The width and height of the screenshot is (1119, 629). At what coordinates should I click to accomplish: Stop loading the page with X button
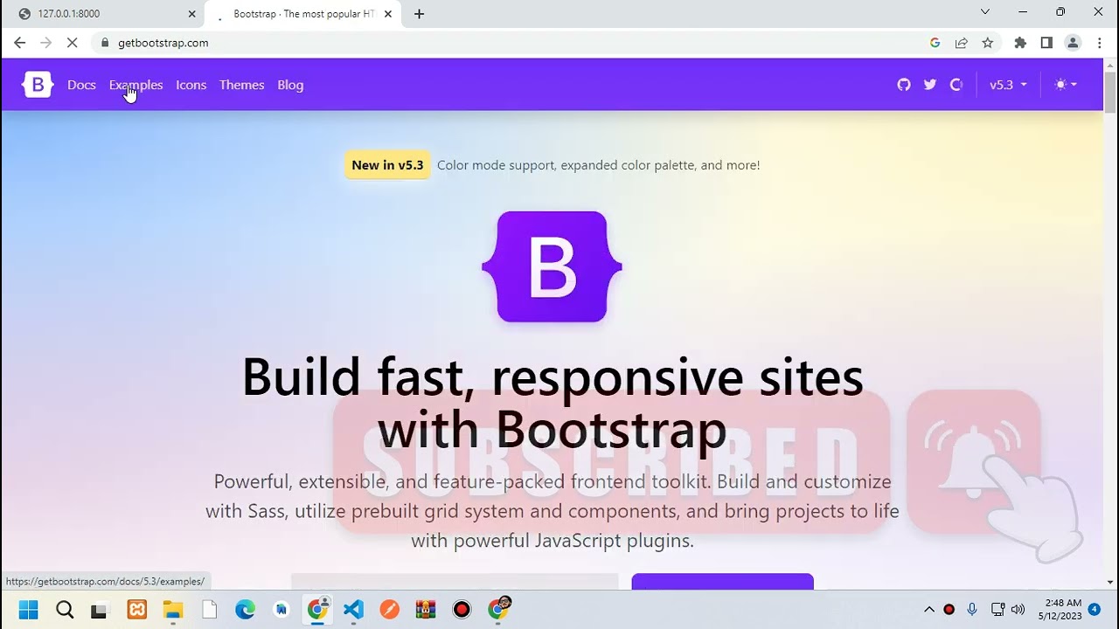[x=73, y=43]
